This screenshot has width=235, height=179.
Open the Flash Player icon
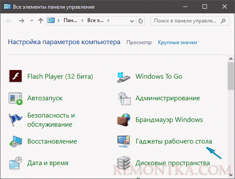(x=16, y=76)
